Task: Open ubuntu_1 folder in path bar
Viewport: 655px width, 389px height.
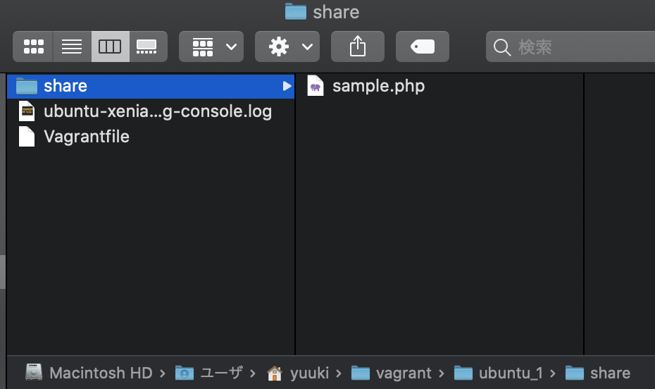Action: click(x=511, y=373)
